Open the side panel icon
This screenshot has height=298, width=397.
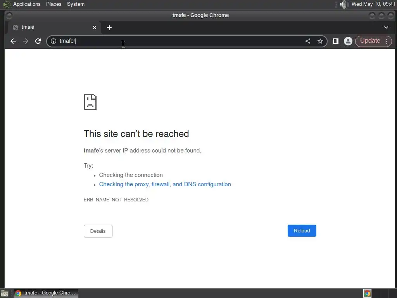[336, 41]
